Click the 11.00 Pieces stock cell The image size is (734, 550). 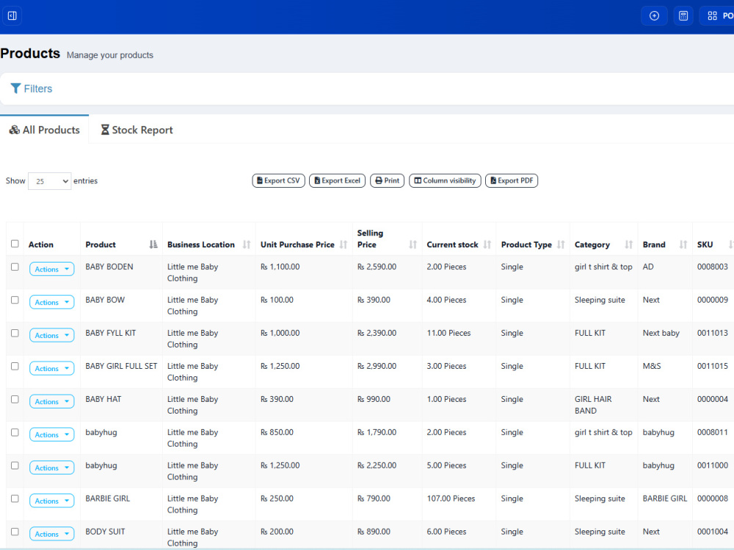(x=448, y=333)
